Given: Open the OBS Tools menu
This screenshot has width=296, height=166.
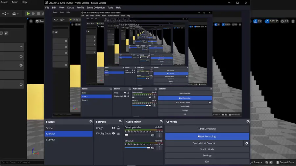Looking at the screenshot, I should pyautogui.click(x=110, y=8).
